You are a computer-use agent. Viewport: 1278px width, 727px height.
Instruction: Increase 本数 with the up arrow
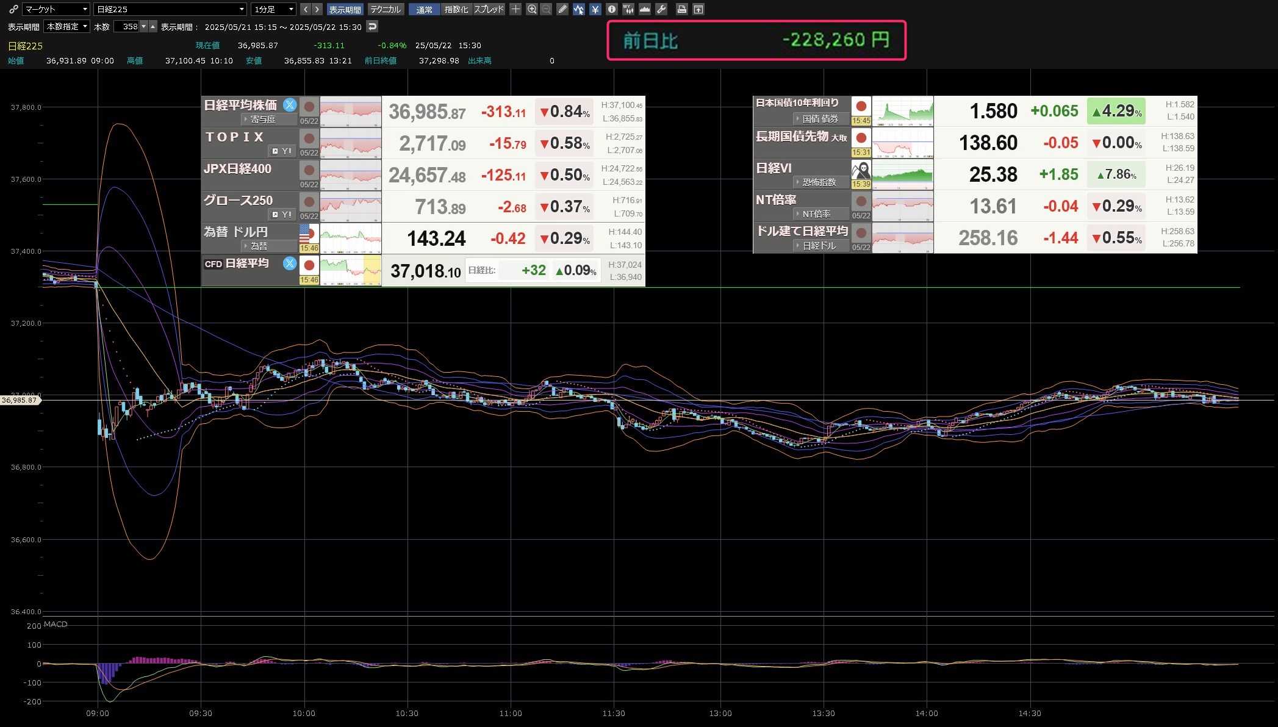coord(153,26)
